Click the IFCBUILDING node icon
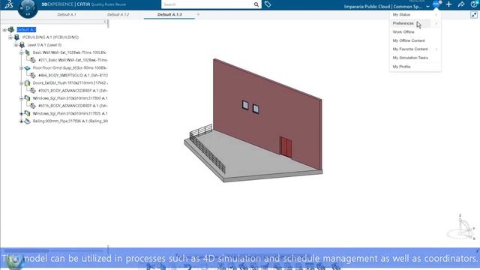Image resolution: width=480 pixels, height=270 pixels. click(x=16, y=37)
